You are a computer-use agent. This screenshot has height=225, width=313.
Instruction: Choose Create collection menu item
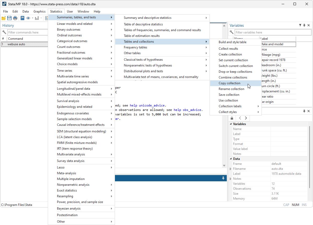coord(236,54)
